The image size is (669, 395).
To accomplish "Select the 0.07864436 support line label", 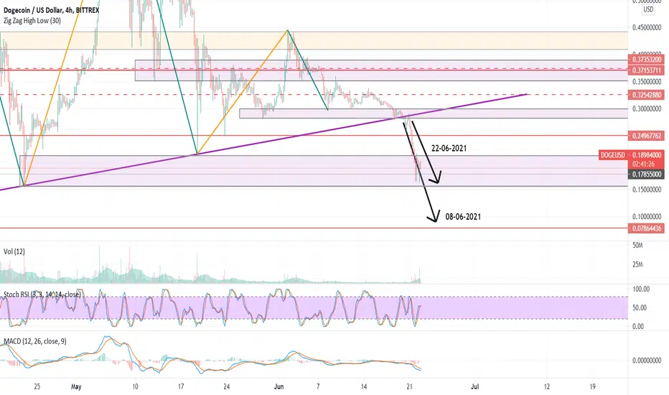I will tap(646, 228).
